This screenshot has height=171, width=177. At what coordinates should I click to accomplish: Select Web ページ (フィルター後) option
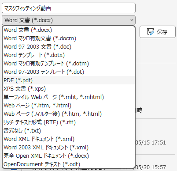point(69,114)
